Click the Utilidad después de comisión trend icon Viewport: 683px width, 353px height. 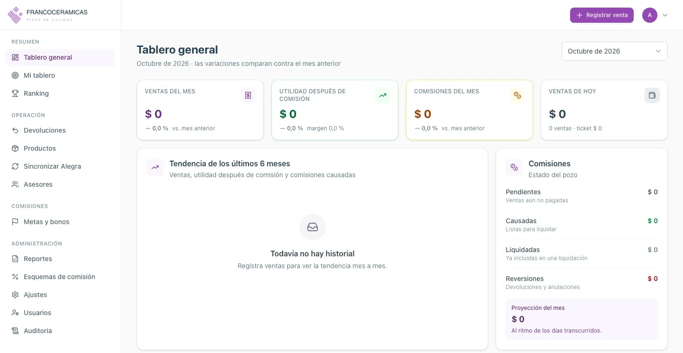(383, 95)
